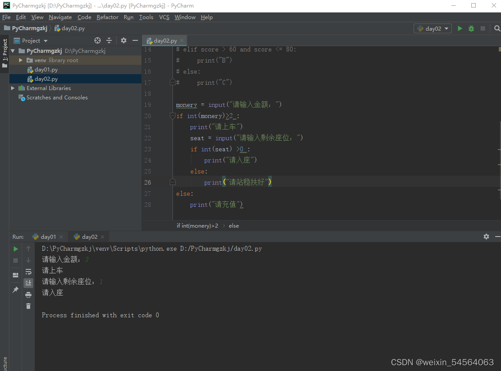The image size is (501, 371).
Task: Pin the Run tab
Action: coord(16,289)
